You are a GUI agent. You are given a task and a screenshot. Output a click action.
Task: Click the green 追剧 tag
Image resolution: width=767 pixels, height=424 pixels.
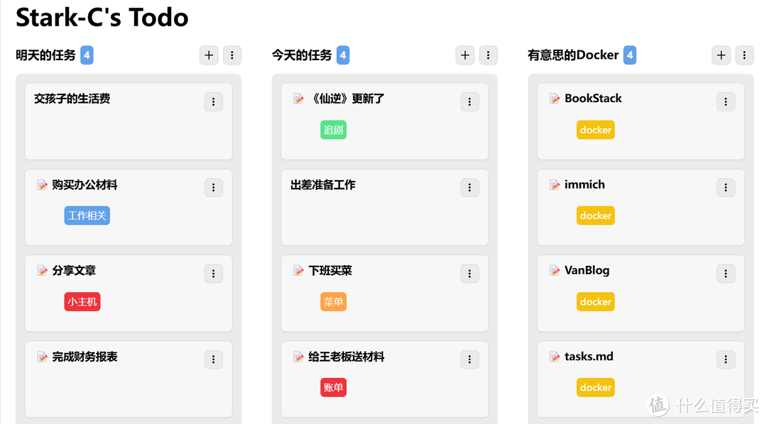pos(333,130)
